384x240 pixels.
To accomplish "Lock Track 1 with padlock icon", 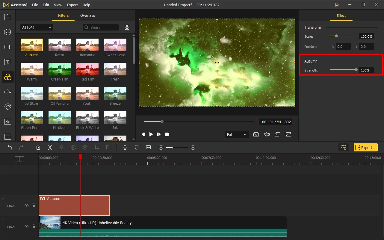I will pyautogui.click(x=34, y=226).
